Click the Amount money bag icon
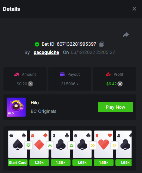The image size is (142, 173). click(16, 74)
